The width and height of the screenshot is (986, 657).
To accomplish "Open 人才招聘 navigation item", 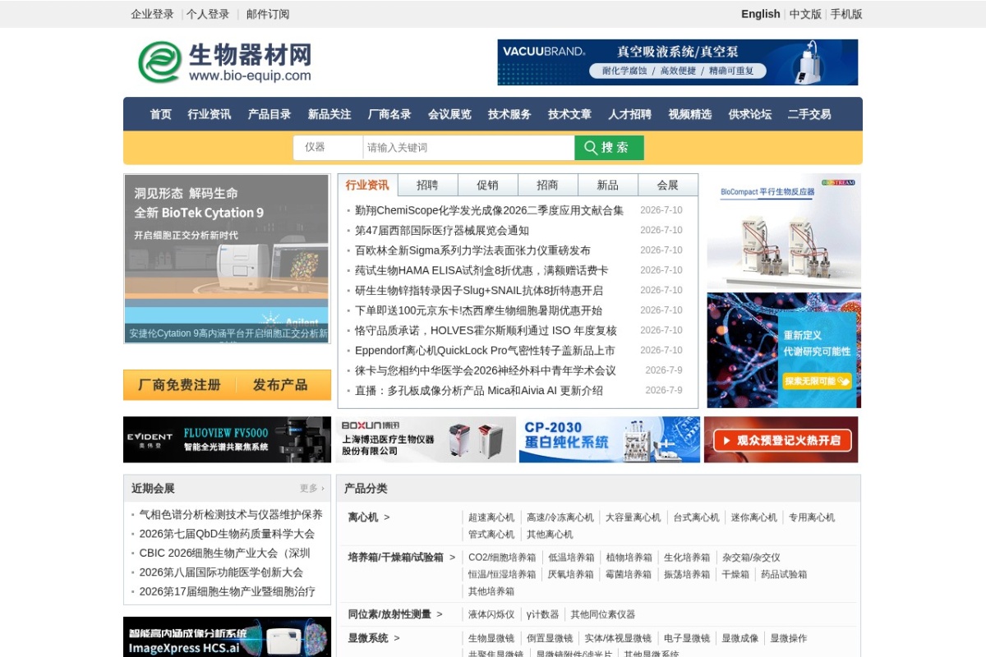I will pos(629,114).
